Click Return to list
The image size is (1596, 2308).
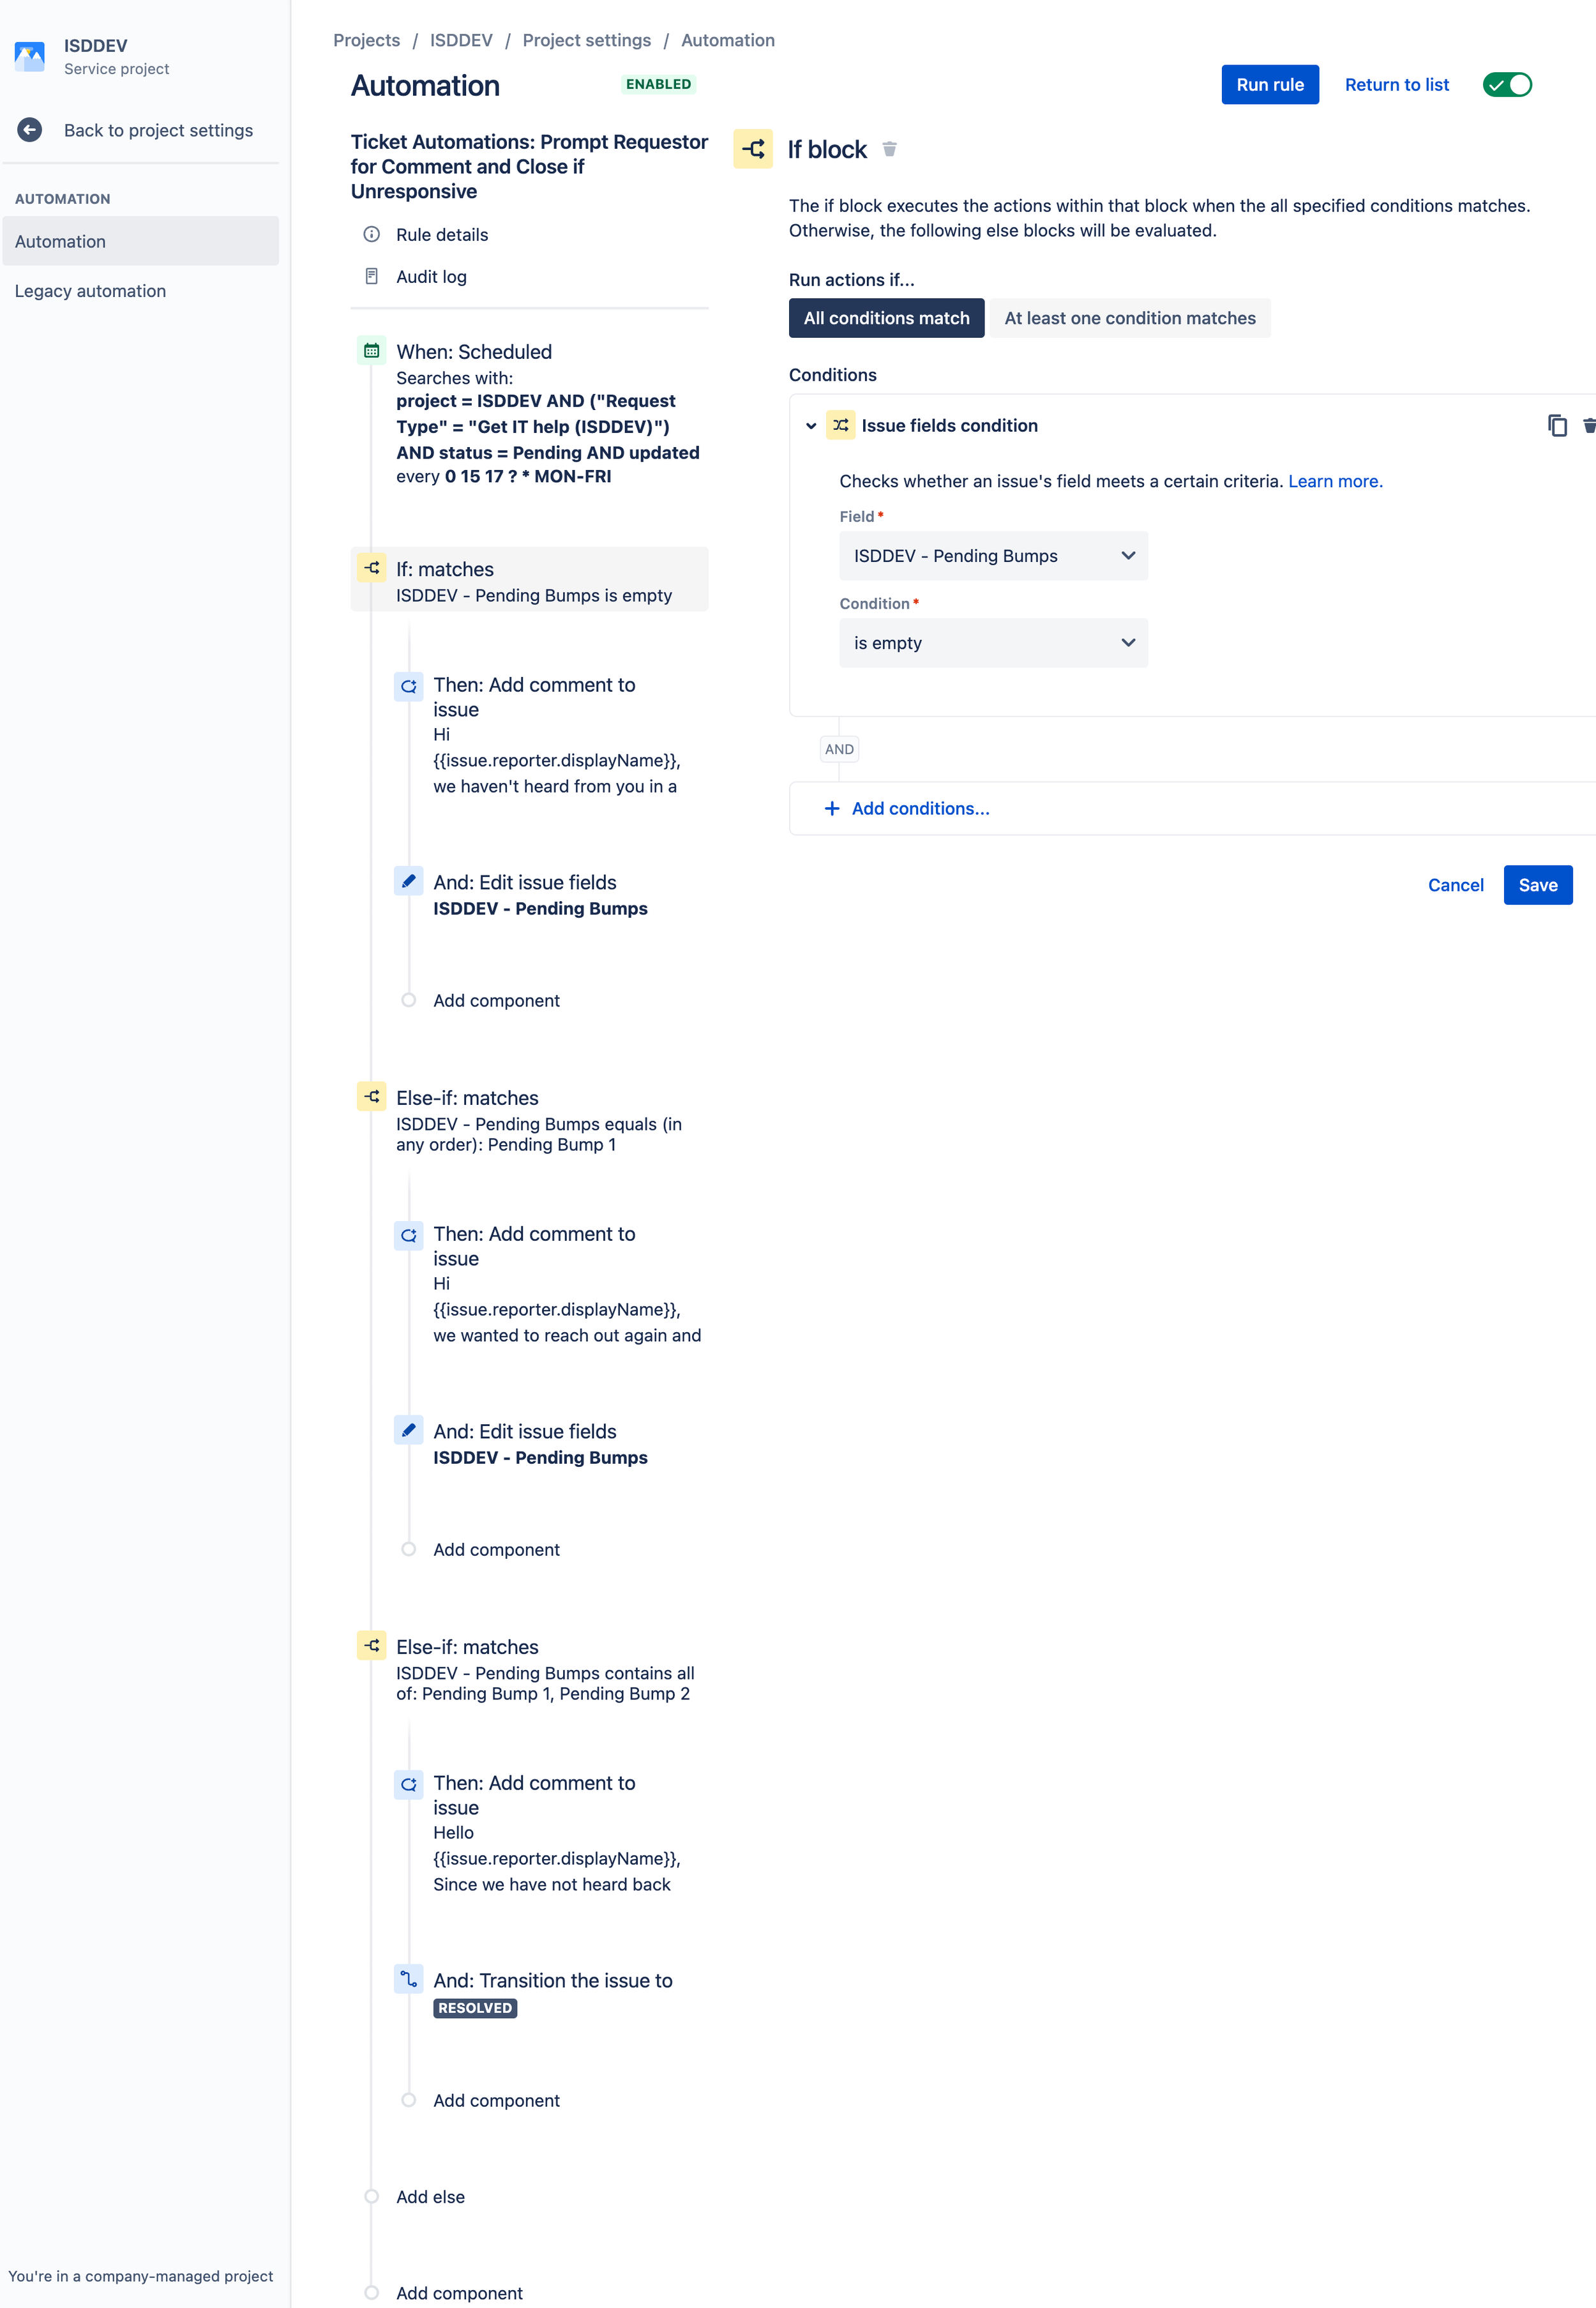point(1396,85)
